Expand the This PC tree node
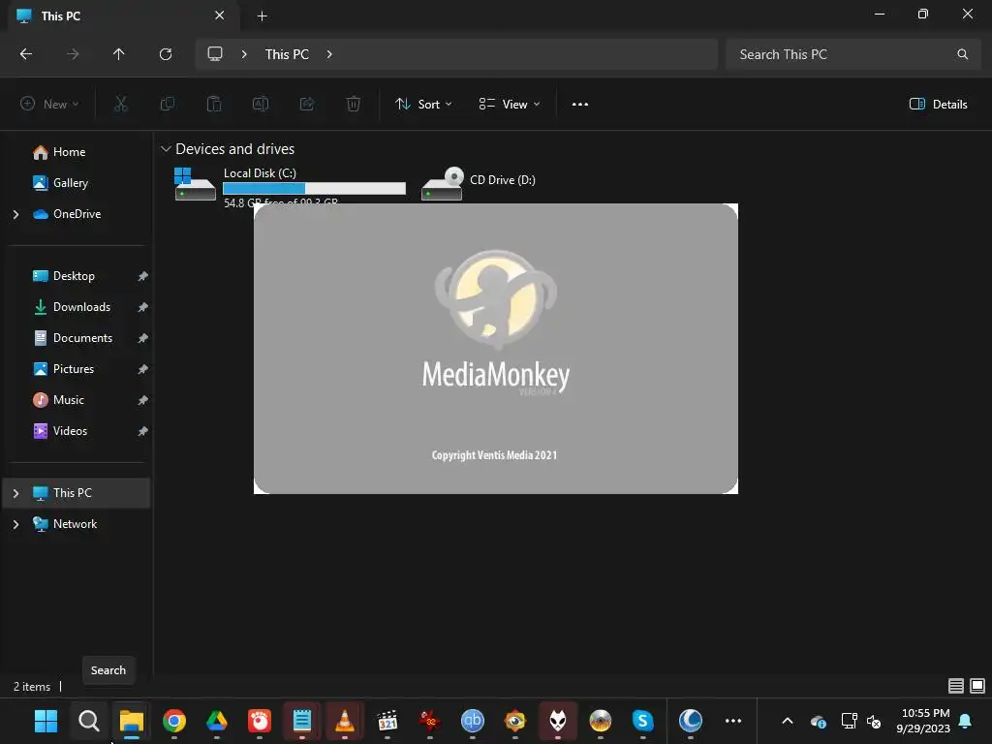 [x=15, y=493]
